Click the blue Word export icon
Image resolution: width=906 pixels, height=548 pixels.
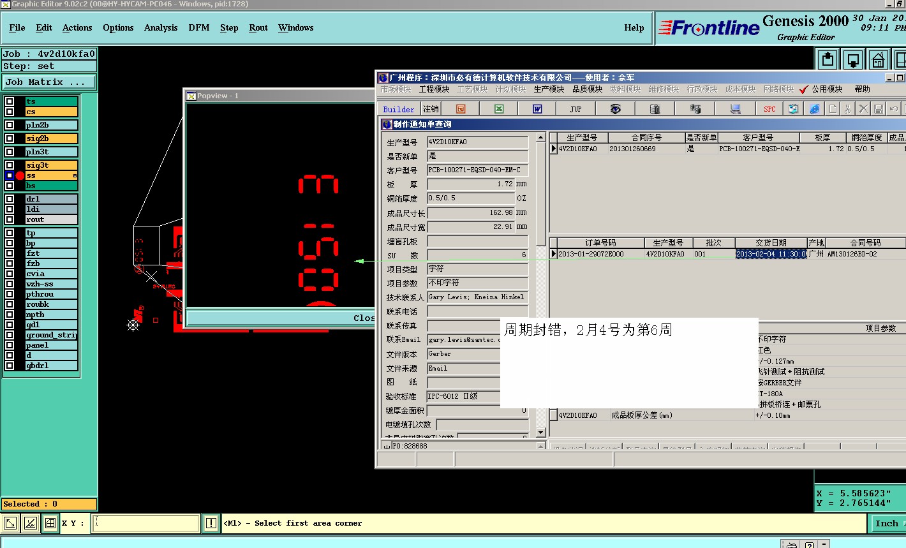[x=537, y=109]
